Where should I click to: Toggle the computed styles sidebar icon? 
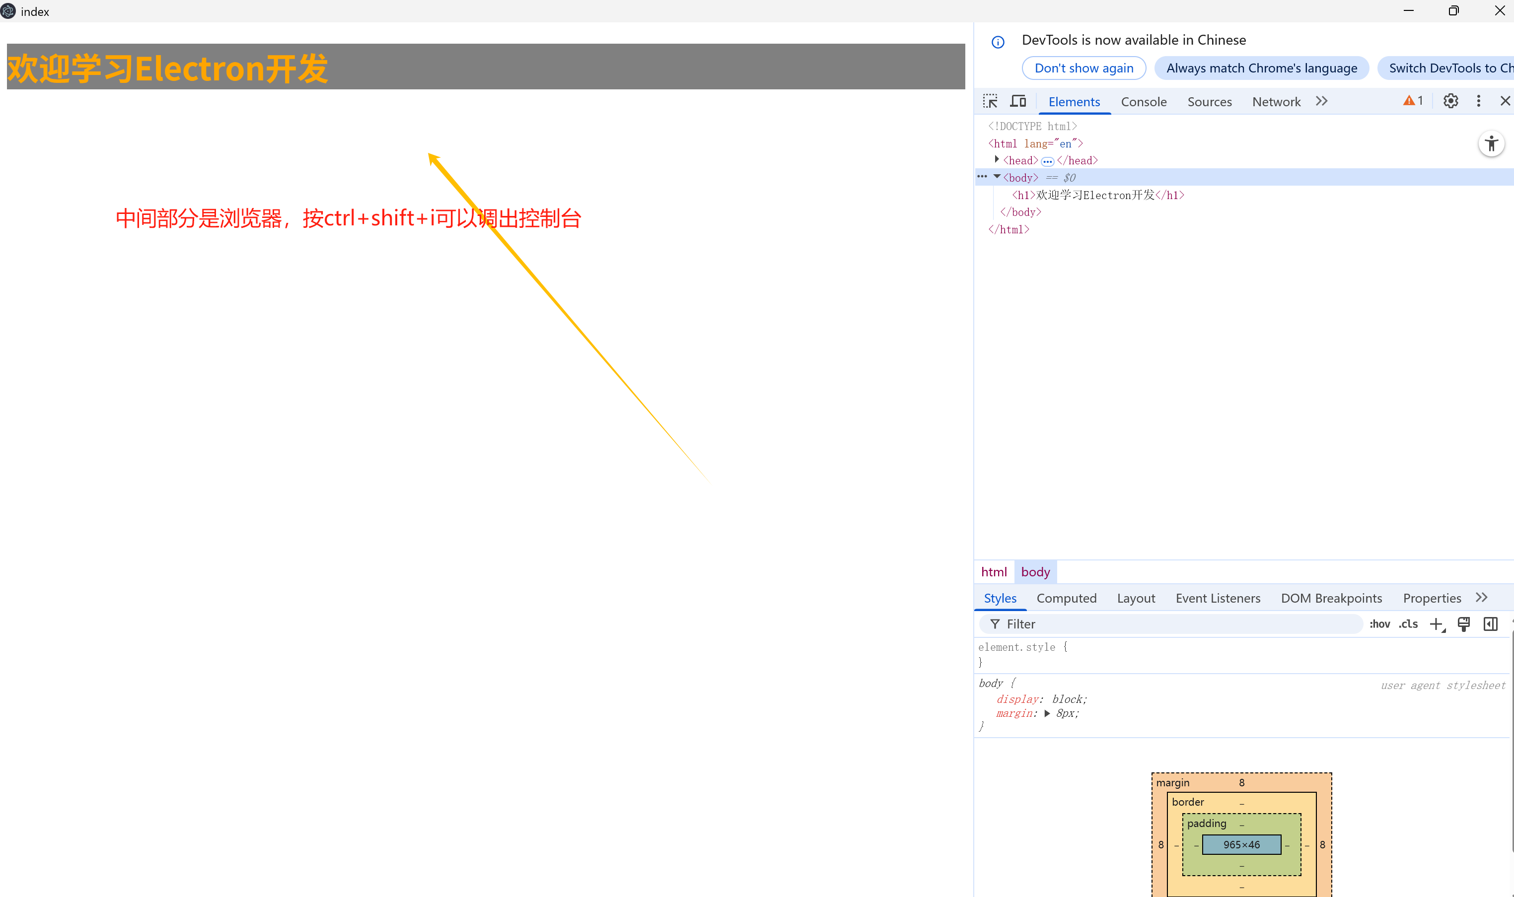pyautogui.click(x=1491, y=624)
